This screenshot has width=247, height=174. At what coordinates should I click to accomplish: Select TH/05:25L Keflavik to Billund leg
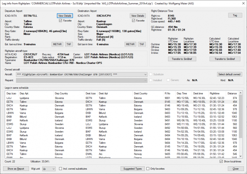point(122,135)
